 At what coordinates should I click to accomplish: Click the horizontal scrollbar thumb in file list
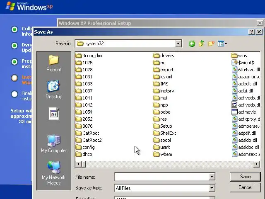[x=84, y=164]
